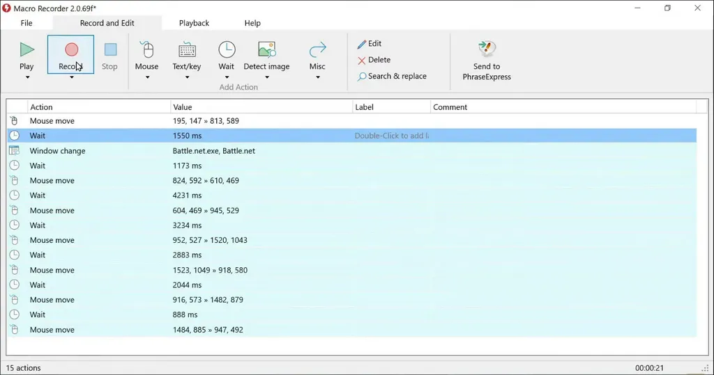Click mouse icon of row 952, 527 » 1520, 1043

pos(15,240)
